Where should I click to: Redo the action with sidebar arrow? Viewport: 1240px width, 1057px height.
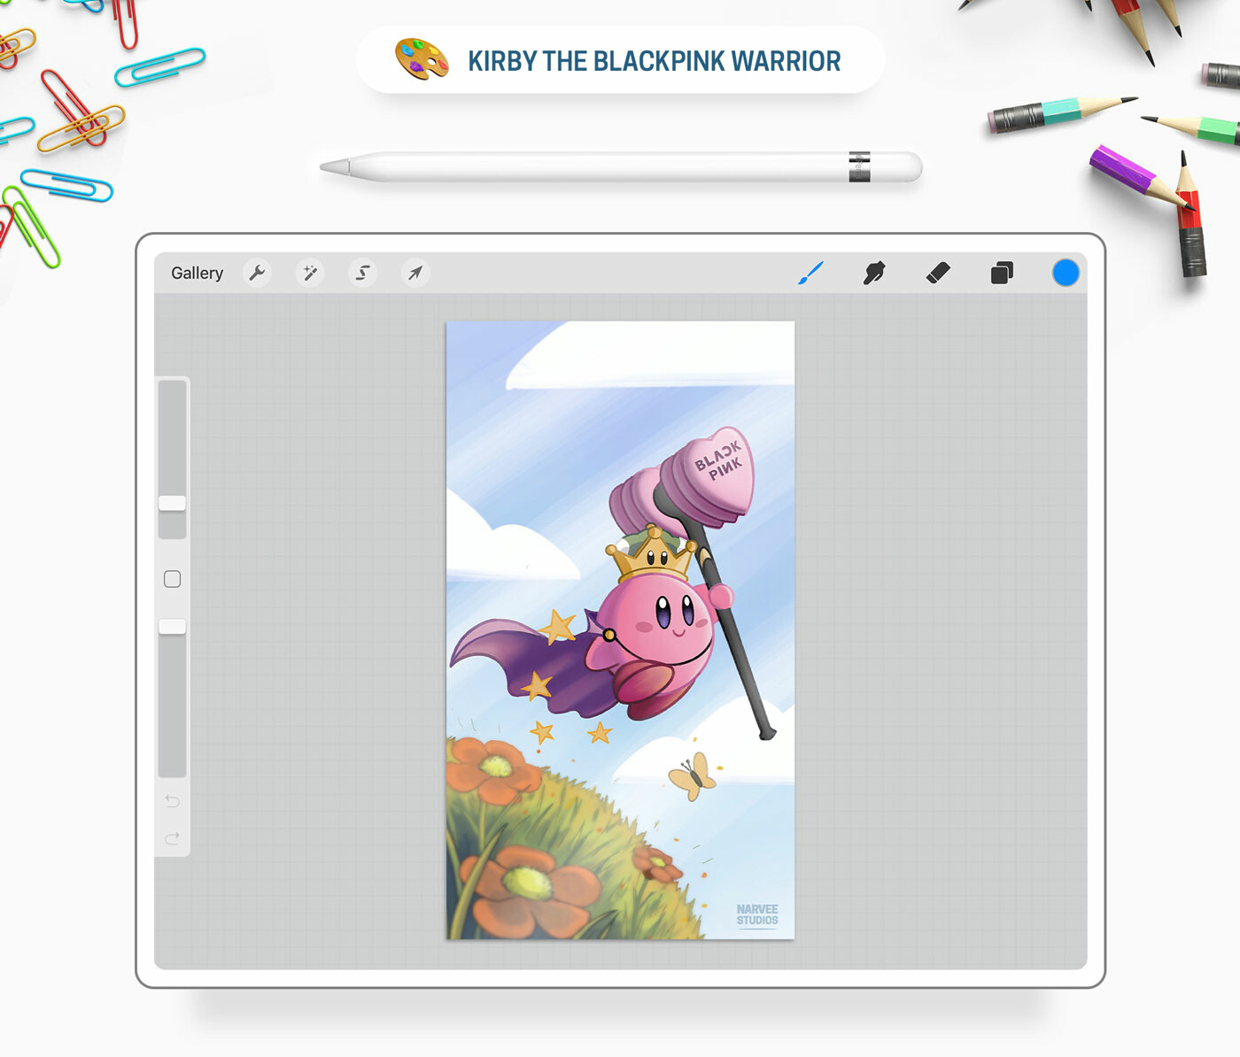172,837
